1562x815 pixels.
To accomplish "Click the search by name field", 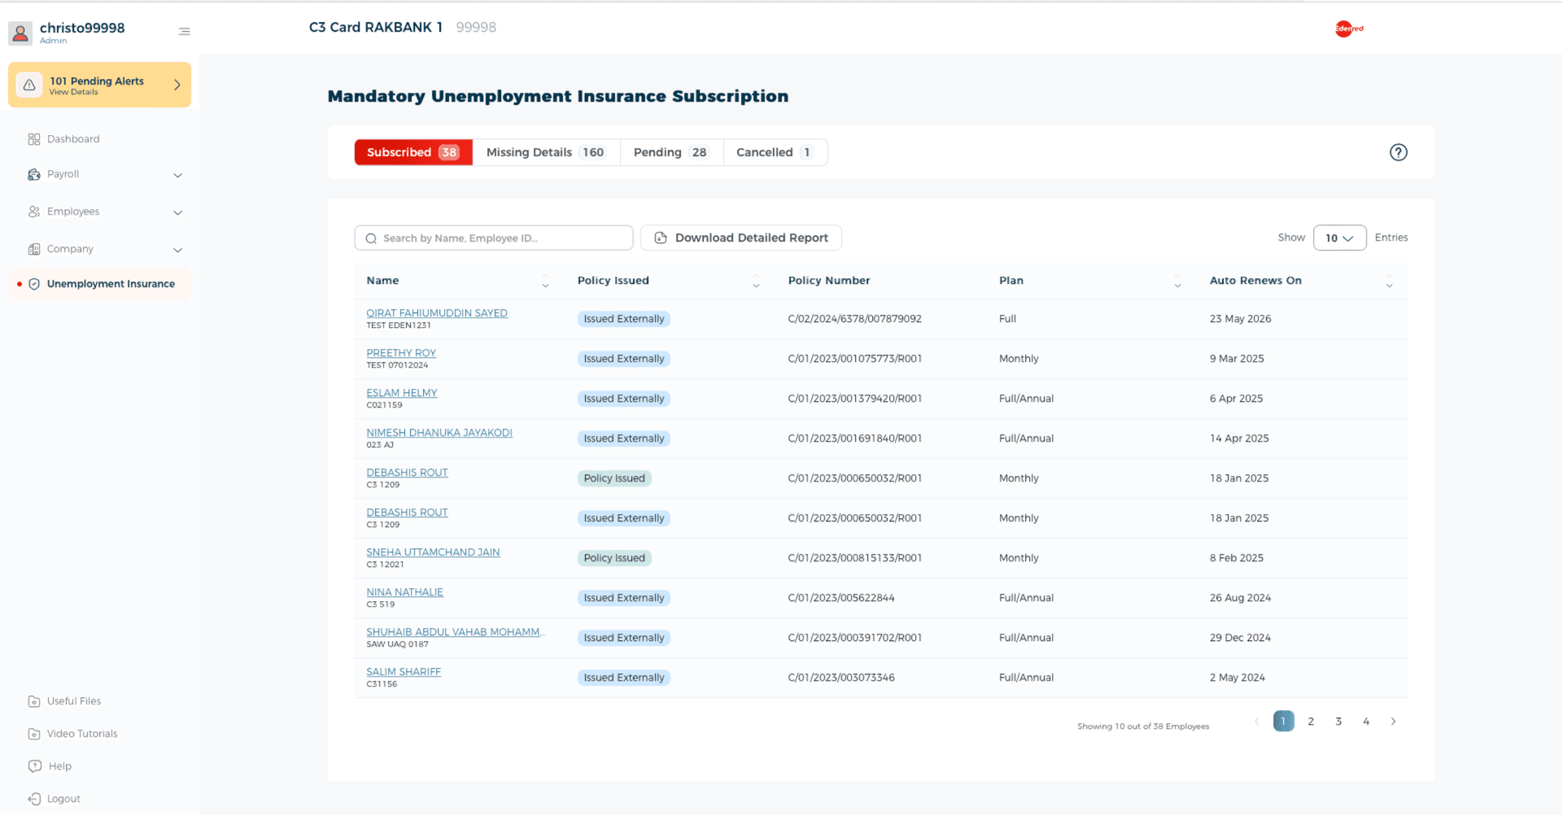I will pyautogui.click(x=494, y=238).
